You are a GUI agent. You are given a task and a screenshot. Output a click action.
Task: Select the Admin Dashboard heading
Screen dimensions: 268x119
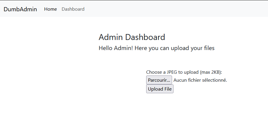pos(132,37)
